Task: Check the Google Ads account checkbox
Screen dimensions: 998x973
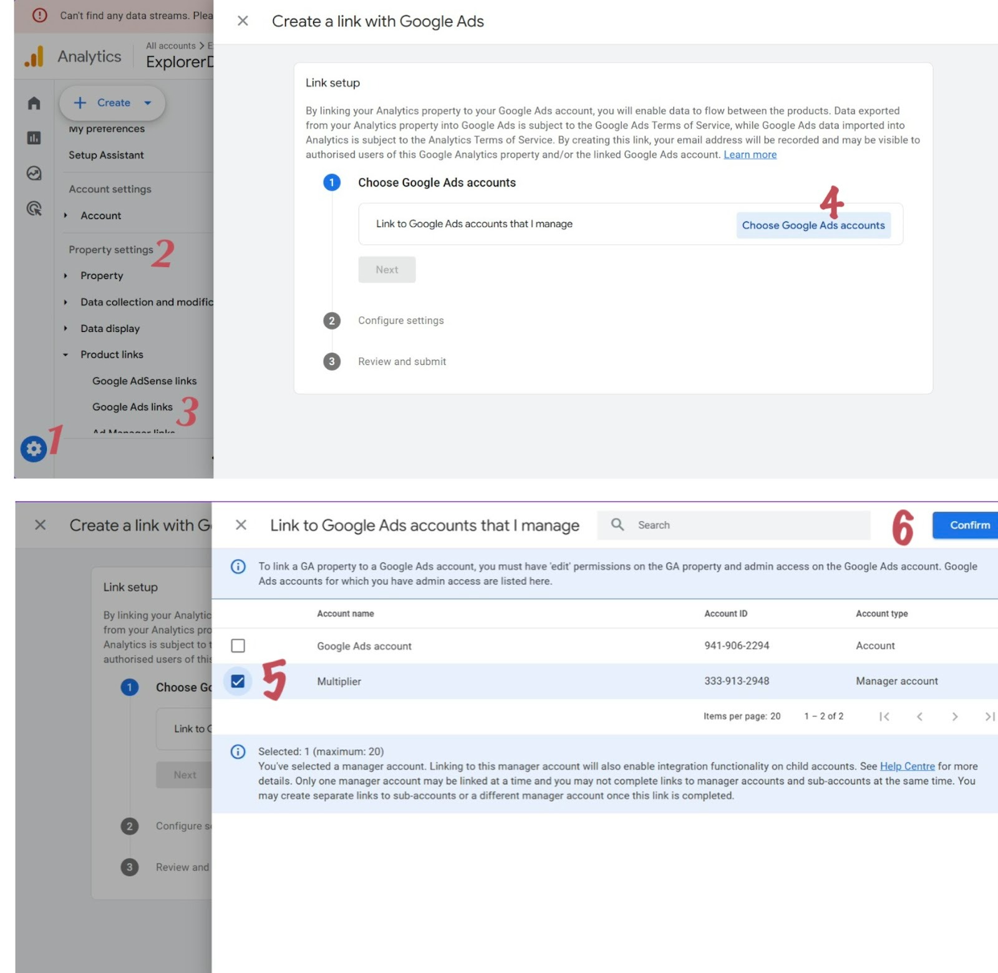Action: pos(238,645)
